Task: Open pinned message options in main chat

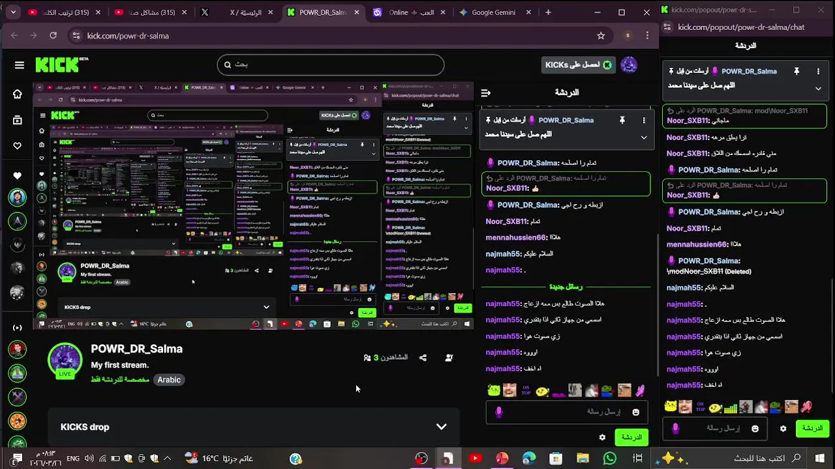Action: (x=644, y=121)
